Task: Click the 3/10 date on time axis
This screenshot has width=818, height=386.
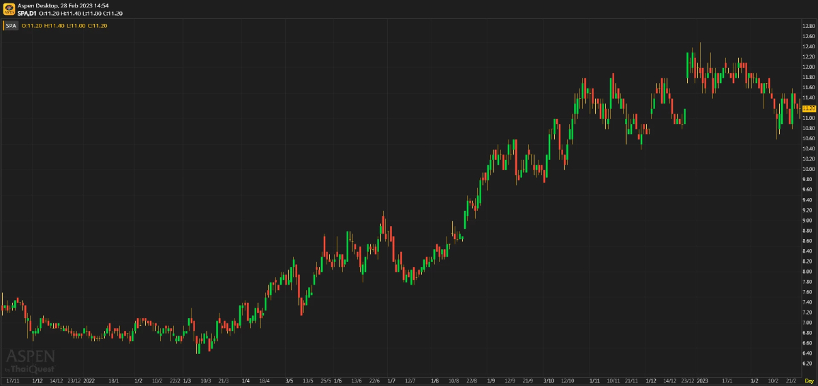Action: pos(549,381)
